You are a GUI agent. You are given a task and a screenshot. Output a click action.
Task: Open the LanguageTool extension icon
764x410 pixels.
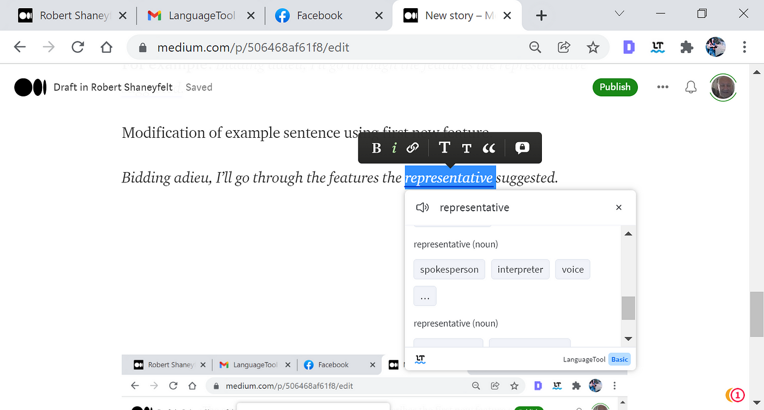tap(658, 48)
